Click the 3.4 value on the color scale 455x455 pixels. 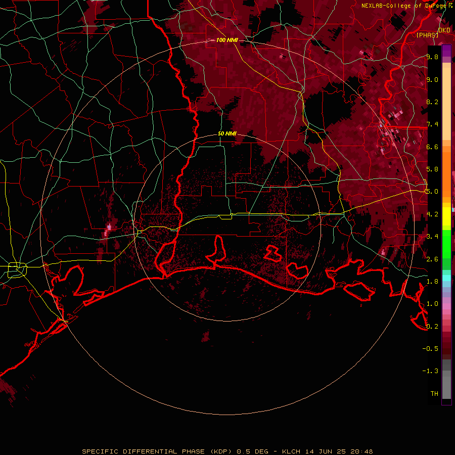pyautogui.click(x=432, y=237)
